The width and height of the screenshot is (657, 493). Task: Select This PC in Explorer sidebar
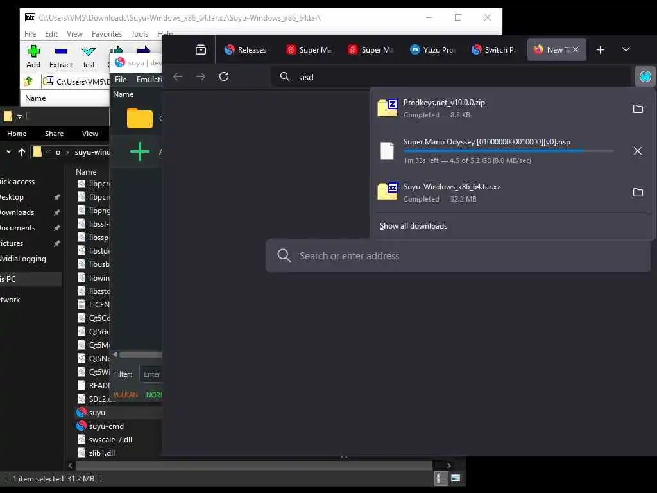click(31, 279)
